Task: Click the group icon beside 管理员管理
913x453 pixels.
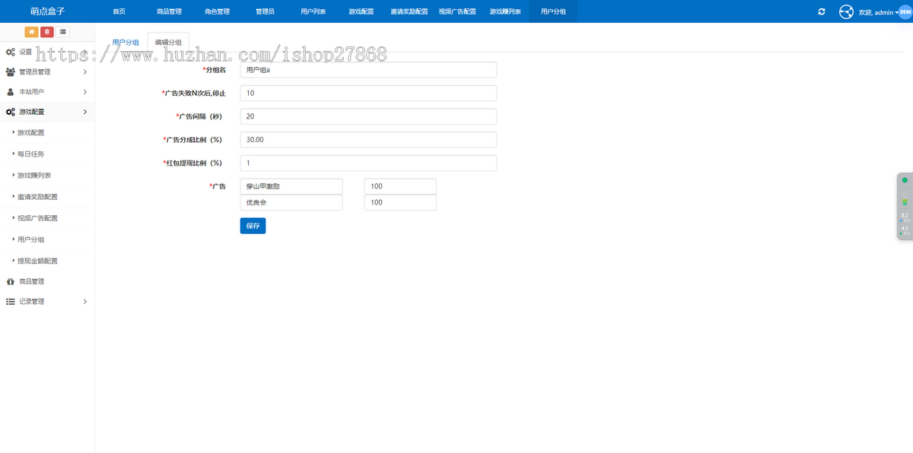Action: (x=10, y=71)
